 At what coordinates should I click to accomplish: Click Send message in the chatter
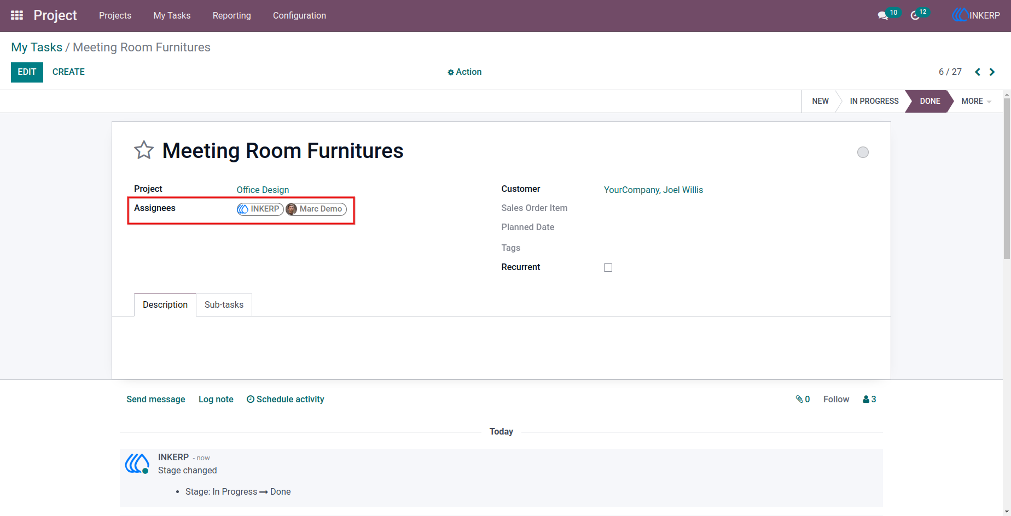click(155, 399)
